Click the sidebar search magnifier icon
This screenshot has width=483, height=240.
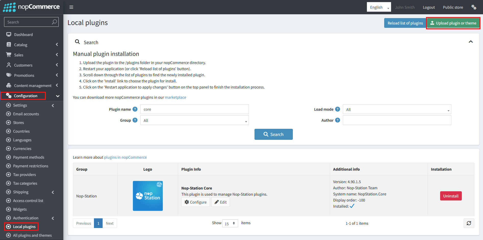[54, 22]
